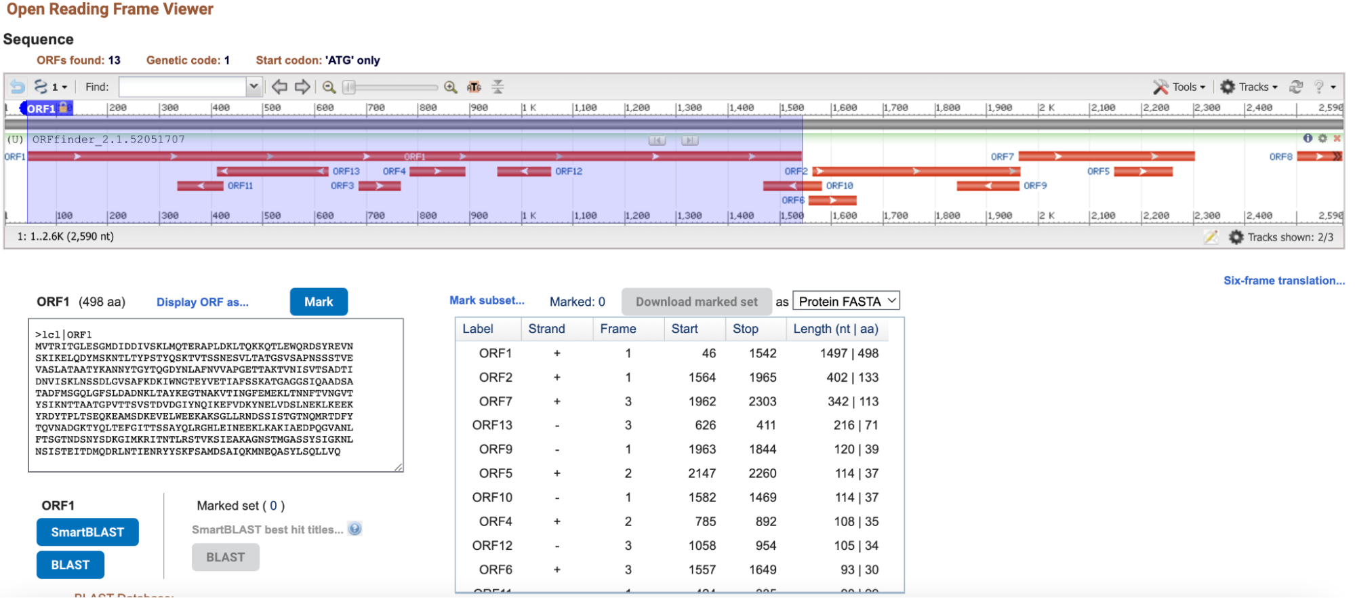The image size is (1355, 598).
Task: Pan the sequence view left
Action: coord(279,87)
